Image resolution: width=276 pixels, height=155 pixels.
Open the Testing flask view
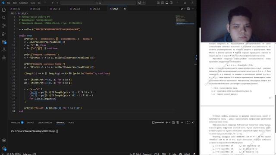click(4, 50)
